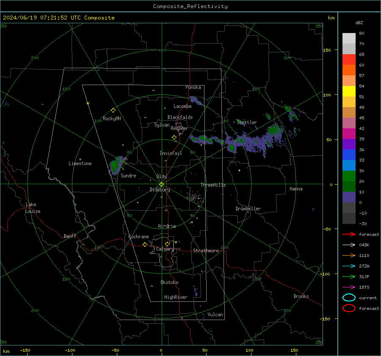Click the yellow radar marker at Didsbury
381x356 pixels.
click(x=161, y=185)
